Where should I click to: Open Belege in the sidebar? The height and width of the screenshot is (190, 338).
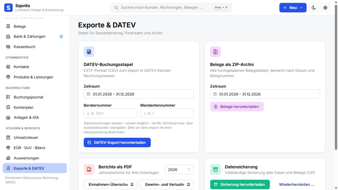35,26
